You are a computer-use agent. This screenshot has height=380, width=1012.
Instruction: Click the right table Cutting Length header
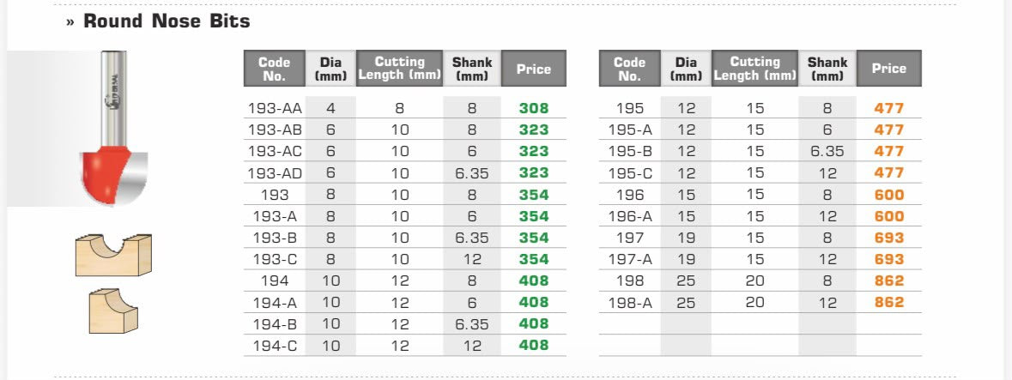754,69
